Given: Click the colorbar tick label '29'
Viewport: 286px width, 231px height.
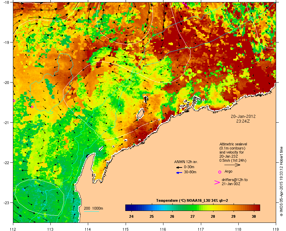Looking at the screenshot, I should pyautogui.click(x=234, y=216).
